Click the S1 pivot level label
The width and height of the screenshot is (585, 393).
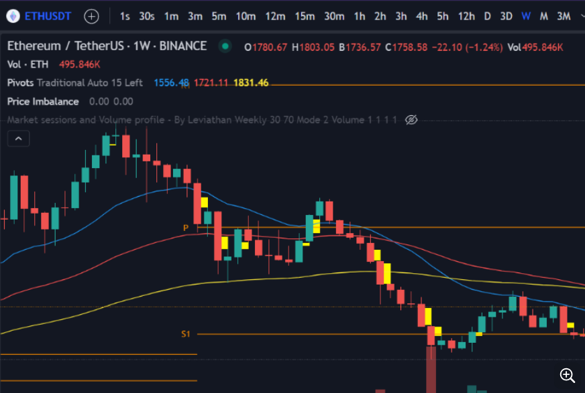(x=186, y=333)
